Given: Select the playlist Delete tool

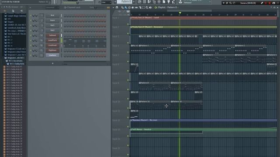Looking at the screenshot, I should point(129,7).
